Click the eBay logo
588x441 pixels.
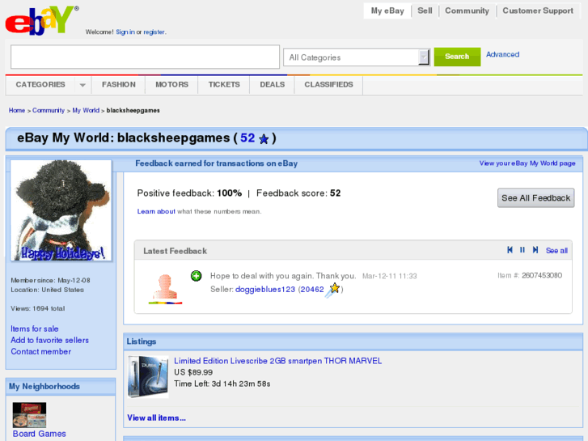point(41,20)
